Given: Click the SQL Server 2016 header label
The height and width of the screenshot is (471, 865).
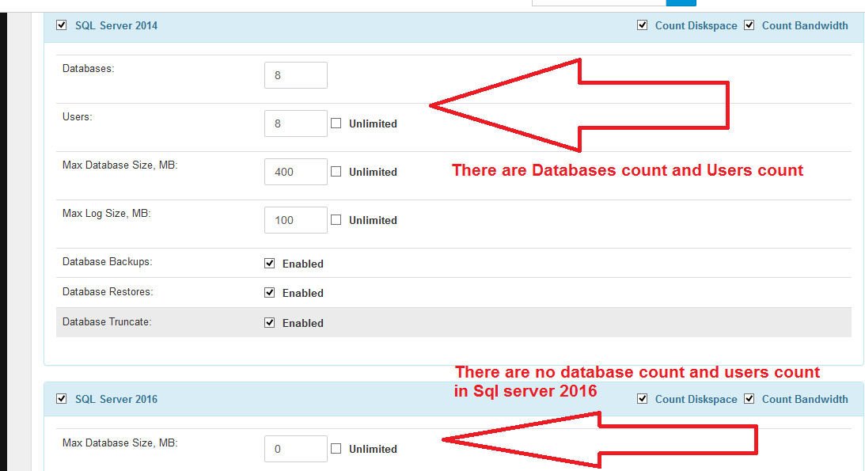Looking at the screenshot, I should (116, 399).
